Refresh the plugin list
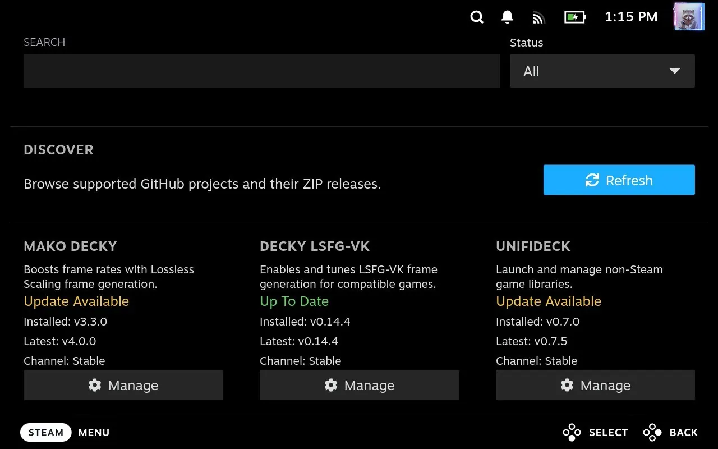718x449 pixels. click(x=619, y=180)
